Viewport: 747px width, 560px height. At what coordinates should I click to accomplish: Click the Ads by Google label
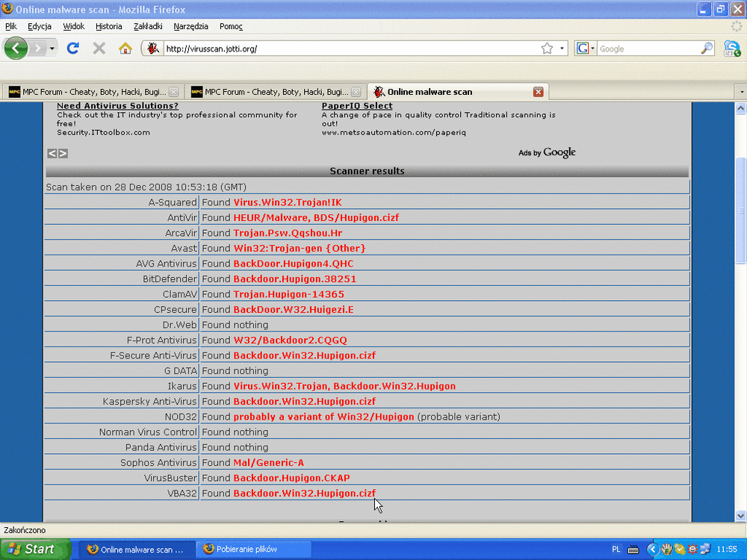[x=547, y=152]
